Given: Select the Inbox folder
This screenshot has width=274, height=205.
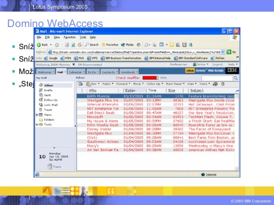Looking at the screenshot, I should pyautogui.click(x=49, y=85).
